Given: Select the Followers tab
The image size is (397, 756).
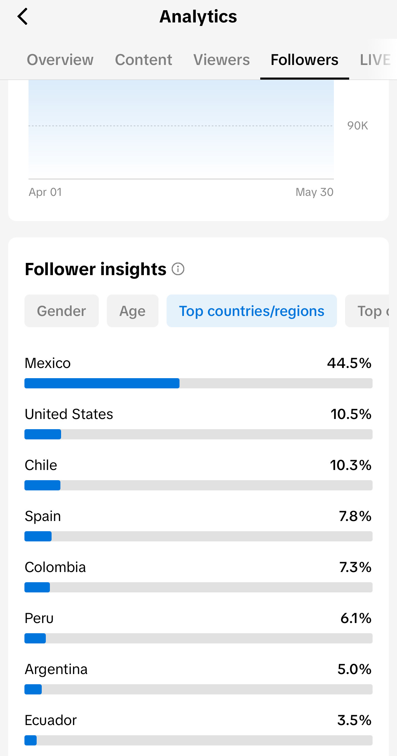Looking at the screenshot, I should pos(304,60).
